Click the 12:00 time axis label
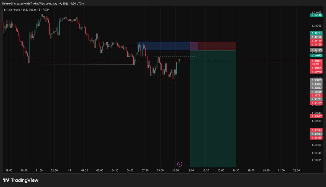The width and height of the screenshot is (326, 187). click(x=190, y=170)
